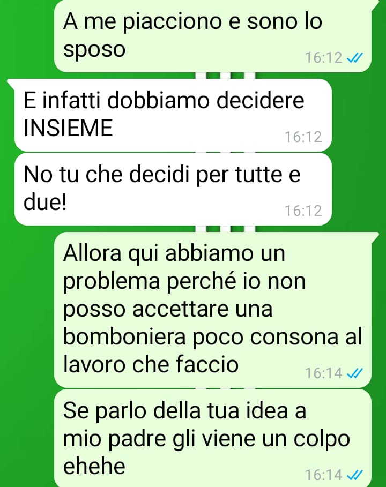This screenshot has width=386, height=487.
Task: Tap the read receipt ticks on the 'bomboniera' message
Action: [354, 373]
